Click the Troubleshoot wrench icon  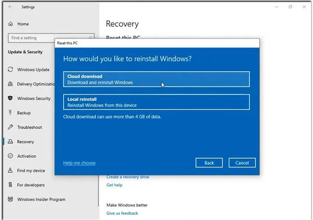click(x=11, y=127)
